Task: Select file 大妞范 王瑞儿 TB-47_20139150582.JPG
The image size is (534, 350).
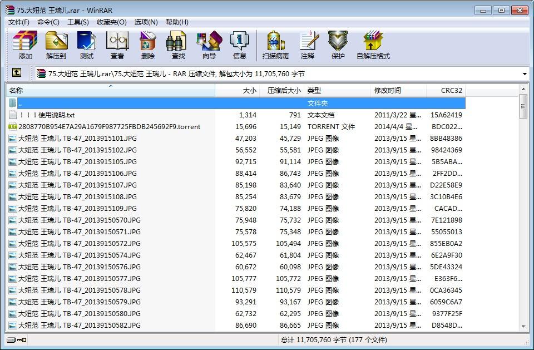Action: (236, 325)
